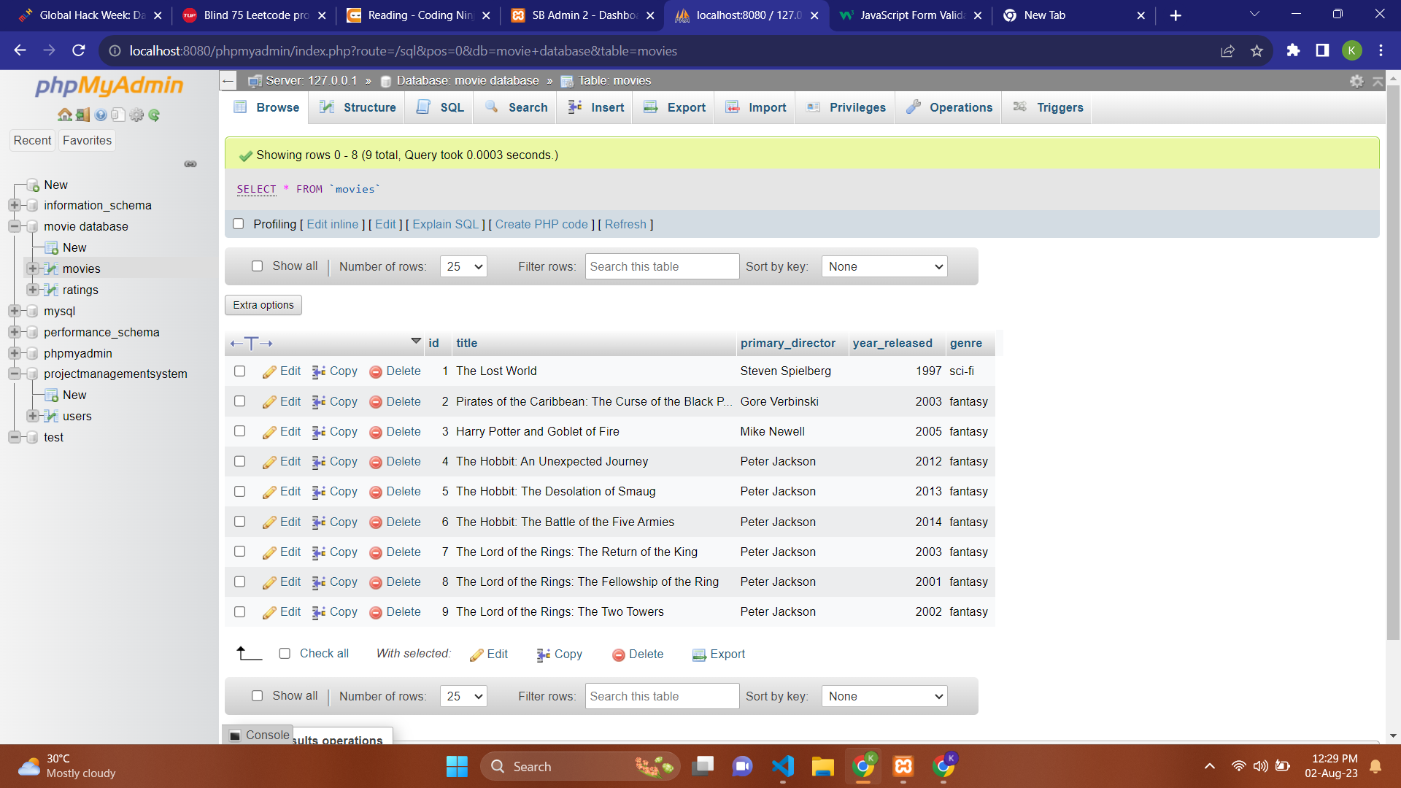1401x788 pixels.
Task: Check the top Show all checkbox
Action: tap(257, 266)
